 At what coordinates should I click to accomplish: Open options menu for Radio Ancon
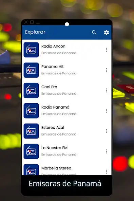pyautogui.click(x=107, y=50)
